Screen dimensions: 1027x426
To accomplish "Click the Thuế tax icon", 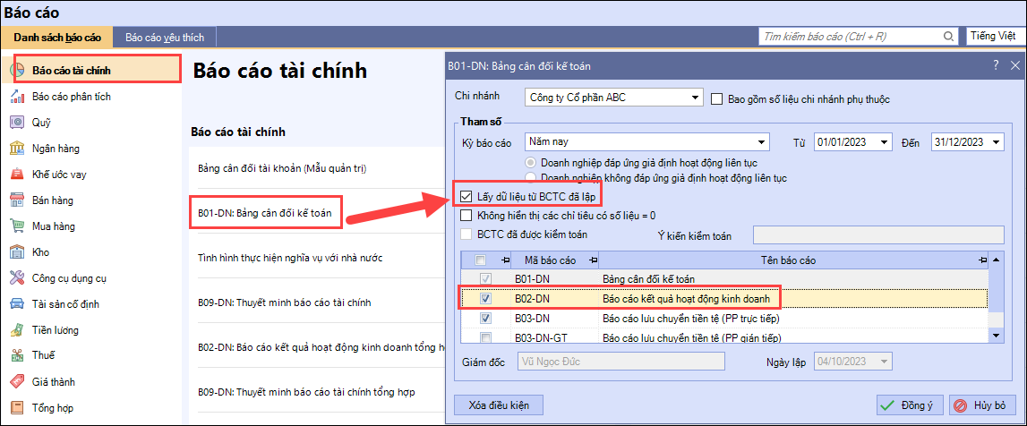I will point(16,356).
